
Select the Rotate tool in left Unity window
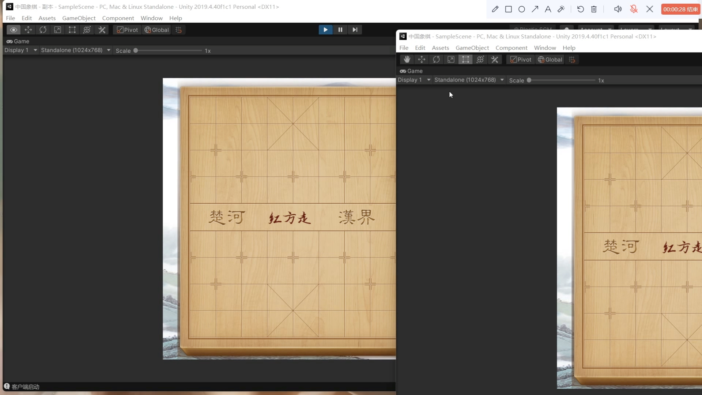coord(43,30)
